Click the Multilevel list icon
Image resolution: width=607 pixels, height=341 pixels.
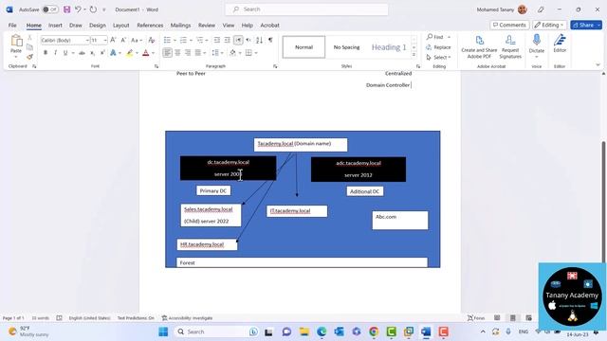tap(200, 40)
